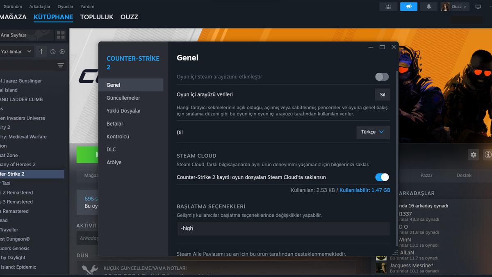Switch library to grid view icon
The image size is (492, 277).
[x=61, y=35]
